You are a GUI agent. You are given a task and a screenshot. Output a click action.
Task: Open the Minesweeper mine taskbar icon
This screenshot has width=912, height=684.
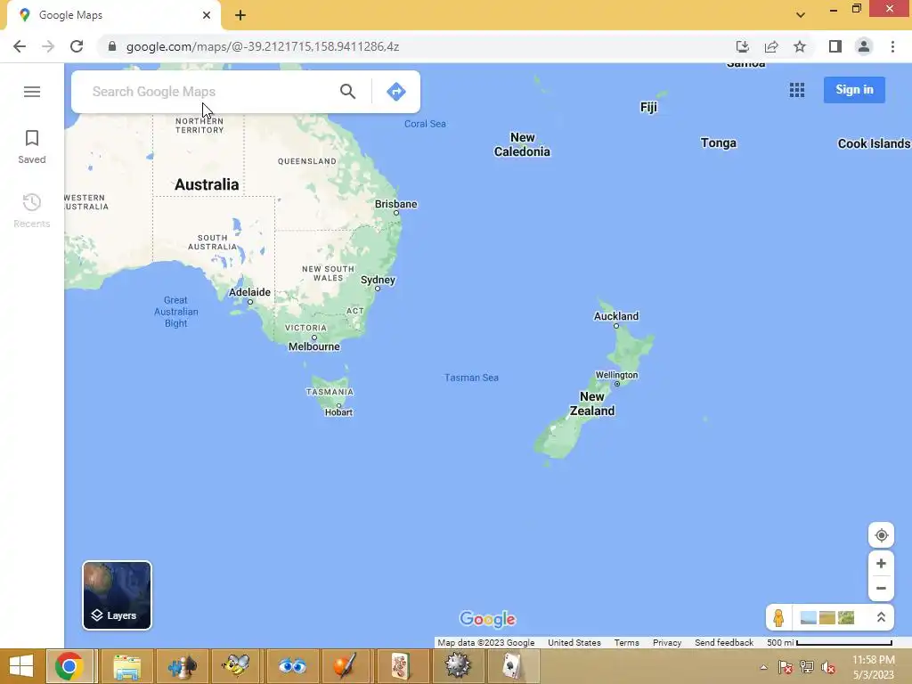457,666
